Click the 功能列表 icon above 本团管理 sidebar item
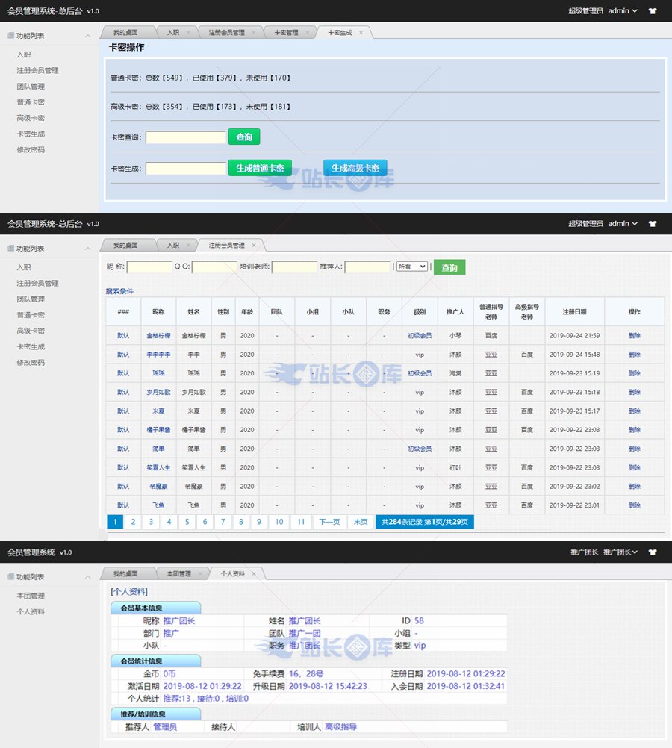This screenshot has height=748, width=672. click(10, 577)
